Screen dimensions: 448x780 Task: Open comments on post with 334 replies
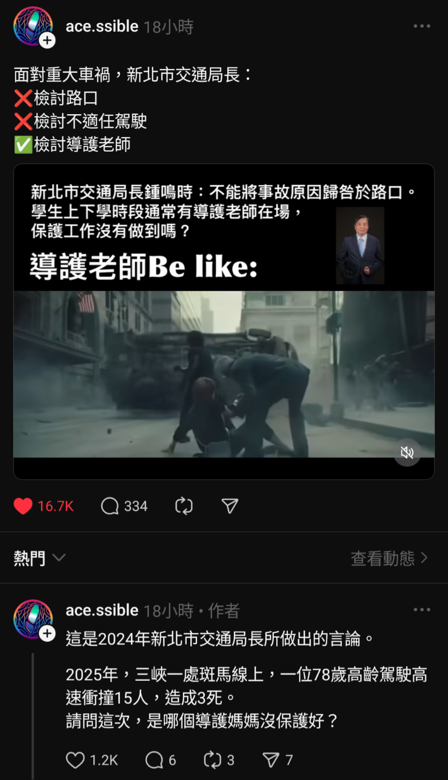point(110,506)
